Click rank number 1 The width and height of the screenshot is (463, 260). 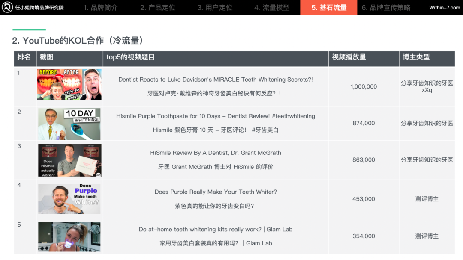(x=18, y=73)
